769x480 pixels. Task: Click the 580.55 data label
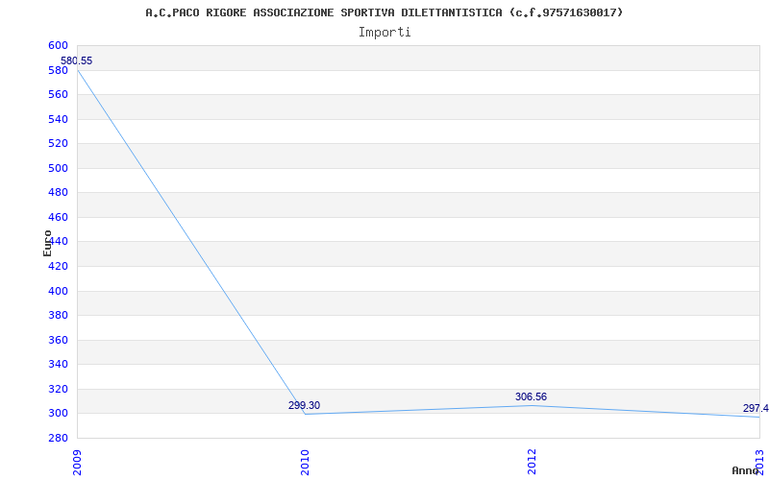pyautogui.click(x=76, y=61)
